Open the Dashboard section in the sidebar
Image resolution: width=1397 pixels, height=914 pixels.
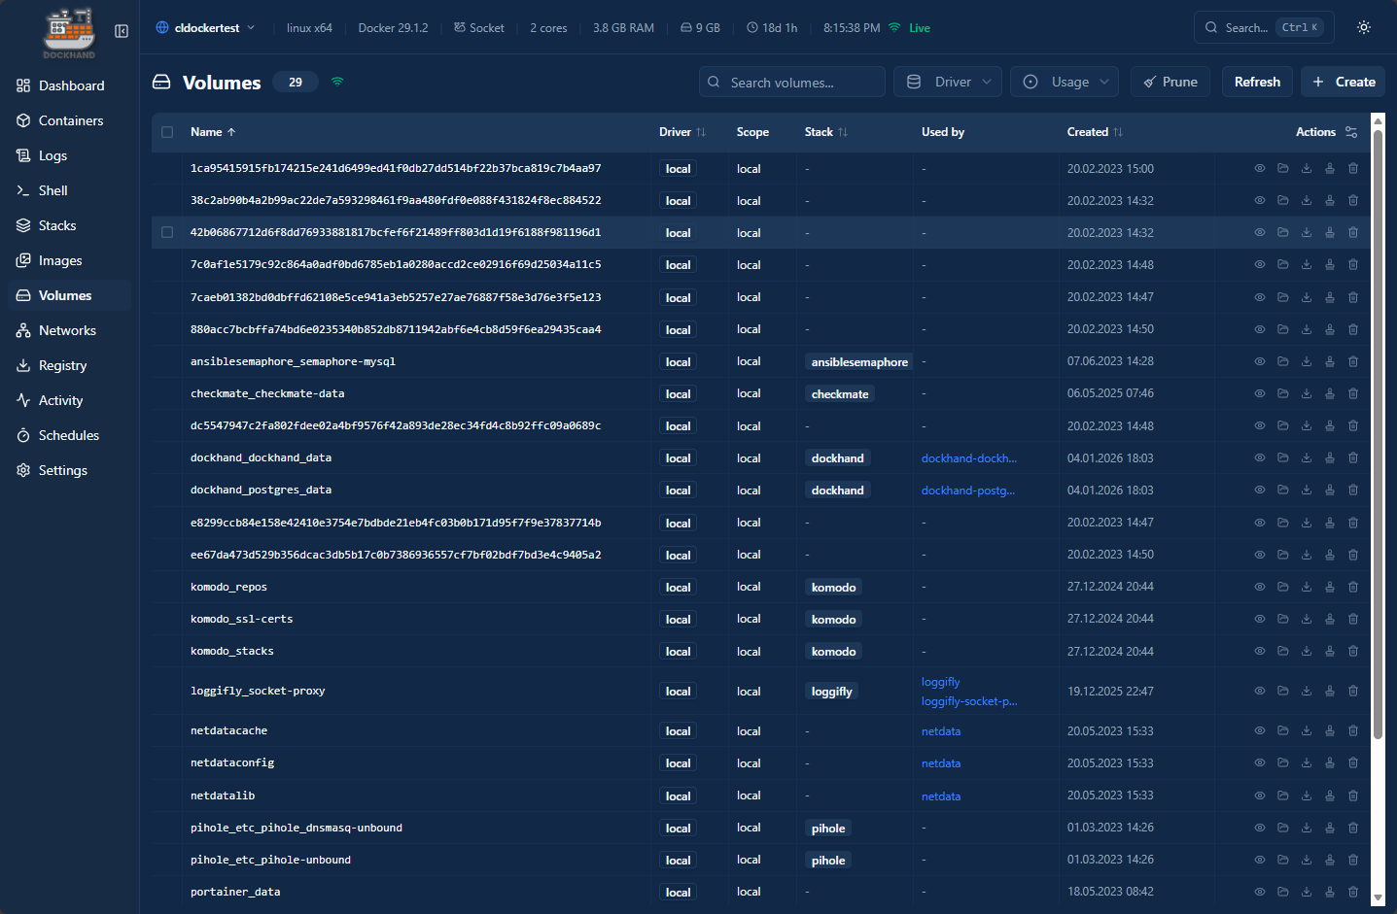pyautogui.click(x=67, y=85)
